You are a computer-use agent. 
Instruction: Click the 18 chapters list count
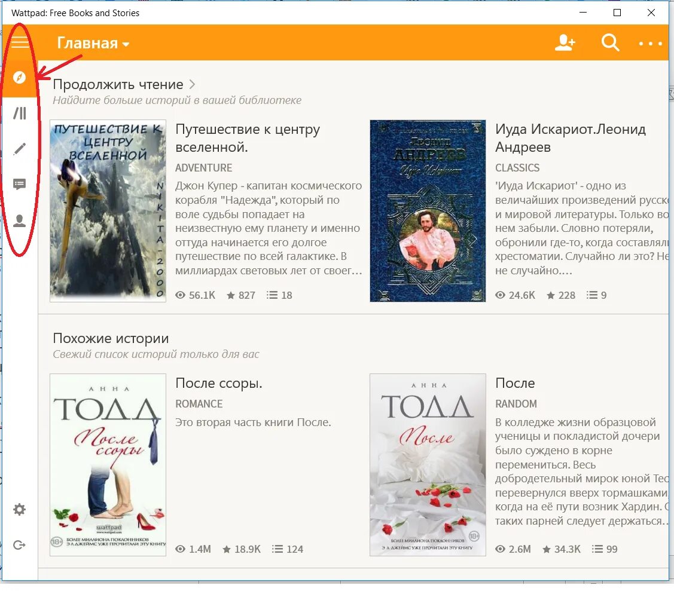click(279, 295)
